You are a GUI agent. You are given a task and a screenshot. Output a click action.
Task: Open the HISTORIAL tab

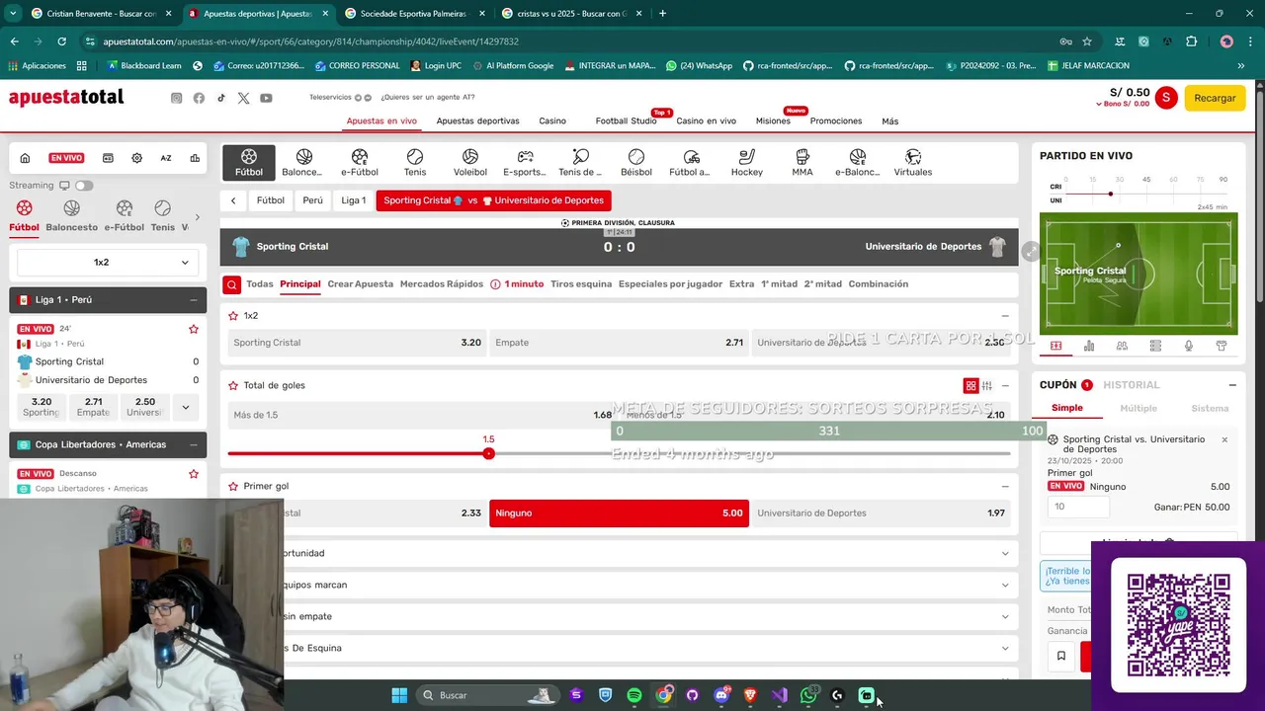pos(1132,385)
